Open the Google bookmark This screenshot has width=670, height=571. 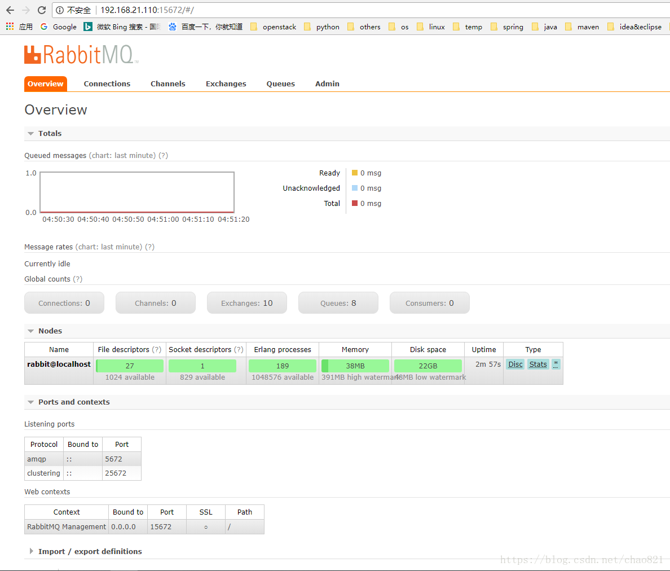59,27
